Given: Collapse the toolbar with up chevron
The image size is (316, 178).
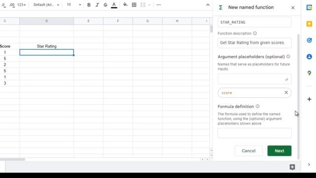Looking at the screenshot, I should point(208,5).
